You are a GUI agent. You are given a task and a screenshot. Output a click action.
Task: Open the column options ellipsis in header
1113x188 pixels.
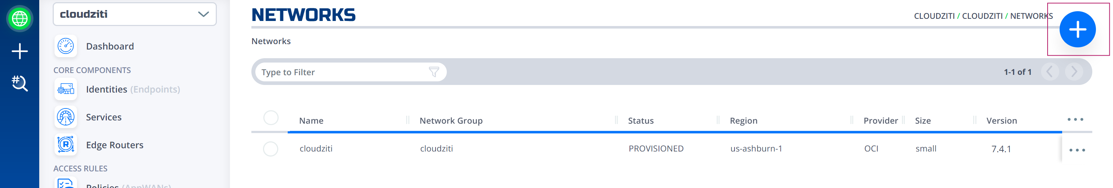coord(1075,119)
